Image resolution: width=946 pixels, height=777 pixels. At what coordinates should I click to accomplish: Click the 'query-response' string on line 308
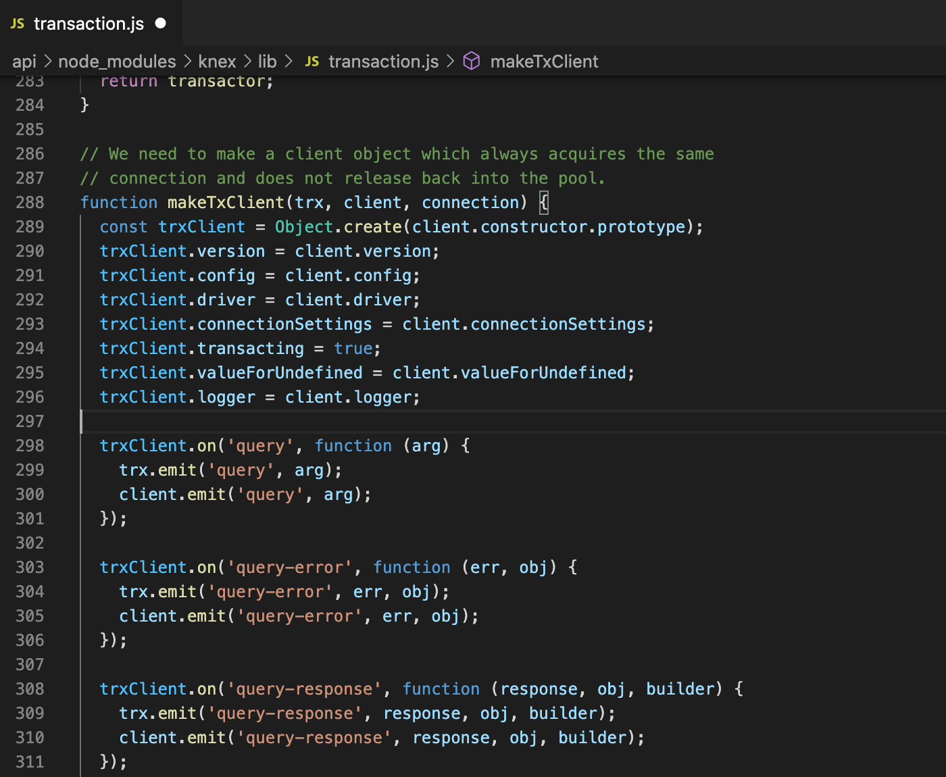(x=304, y=689)
